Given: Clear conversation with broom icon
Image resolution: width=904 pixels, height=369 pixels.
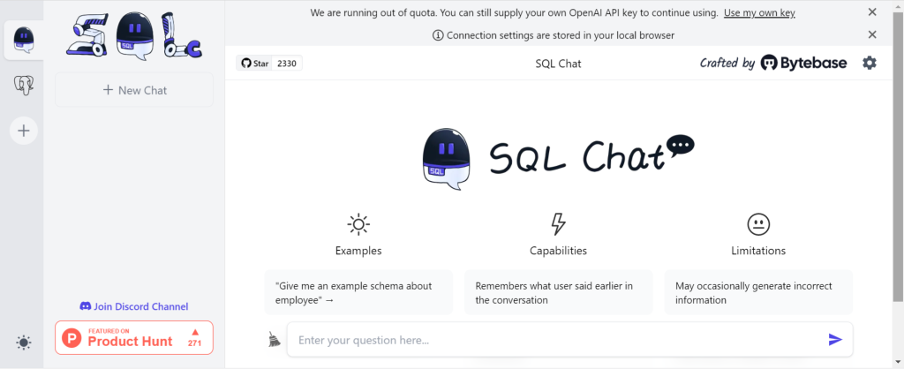Looking at the screenshot, I should pyautogui.click(x=275, y=340).
